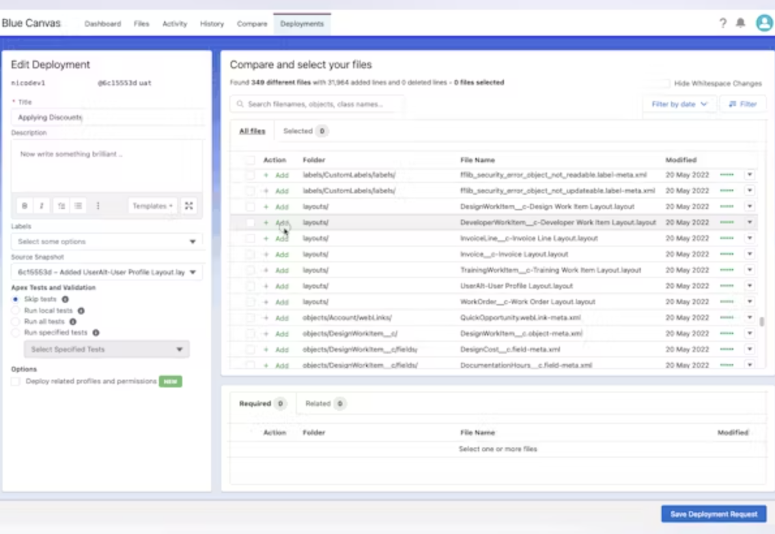Expand the Filter by date dropdown
775x534 pixels.
tap(679, 104)
